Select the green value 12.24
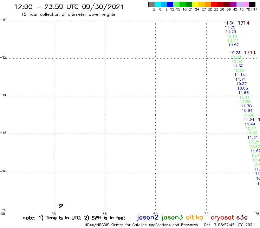The image size is (260, 228). point(248,115)
